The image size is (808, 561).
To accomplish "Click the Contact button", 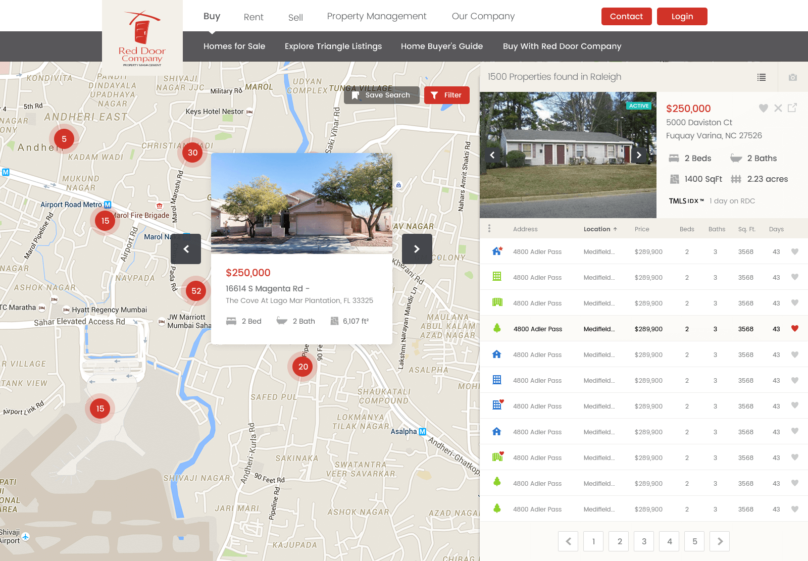I will pos(626,16).
